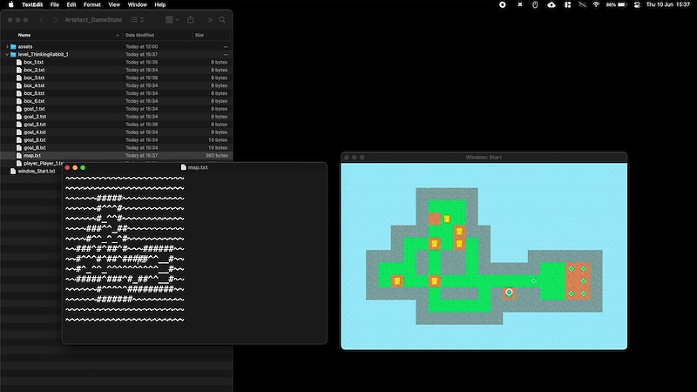697x392 pixels.
Task: Click the cloud upload menu bar icon
Action: 552,4
